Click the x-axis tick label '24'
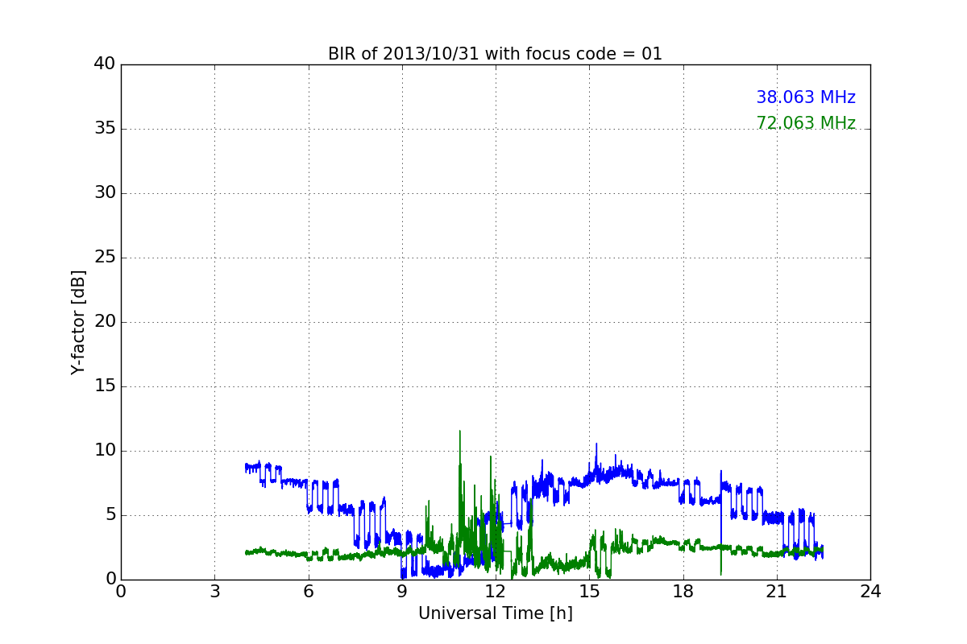The image size is (967, 644). [x=870, y=592]
